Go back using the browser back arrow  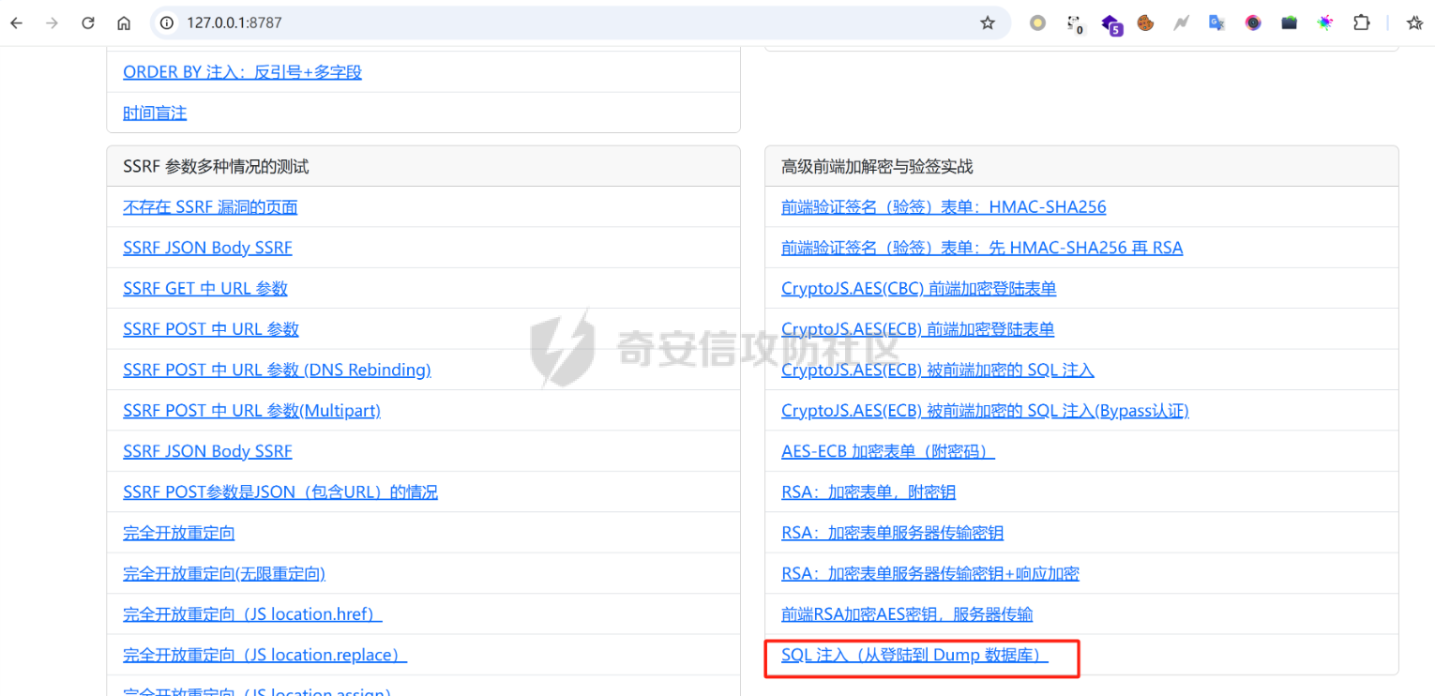[17, 23]
